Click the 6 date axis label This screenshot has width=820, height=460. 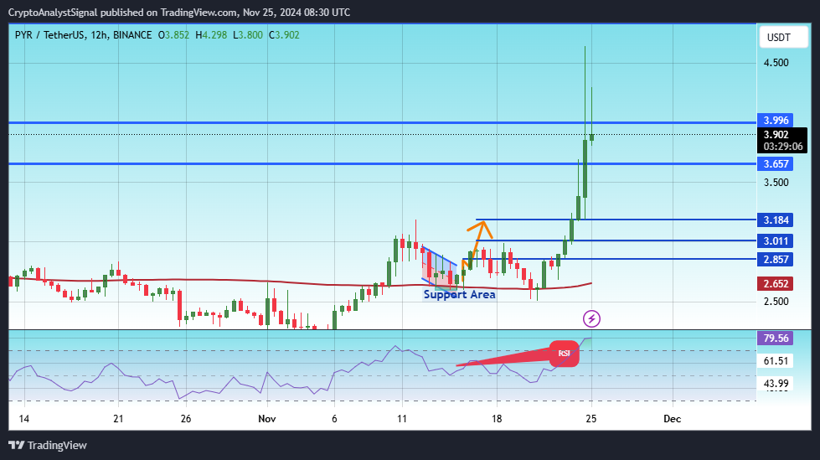334,419
